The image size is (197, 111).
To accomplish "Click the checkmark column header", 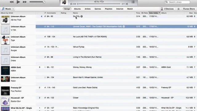I will point(45,13).
